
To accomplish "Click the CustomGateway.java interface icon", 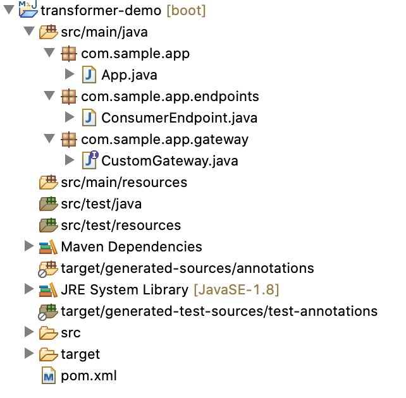I will pos(90,160).
